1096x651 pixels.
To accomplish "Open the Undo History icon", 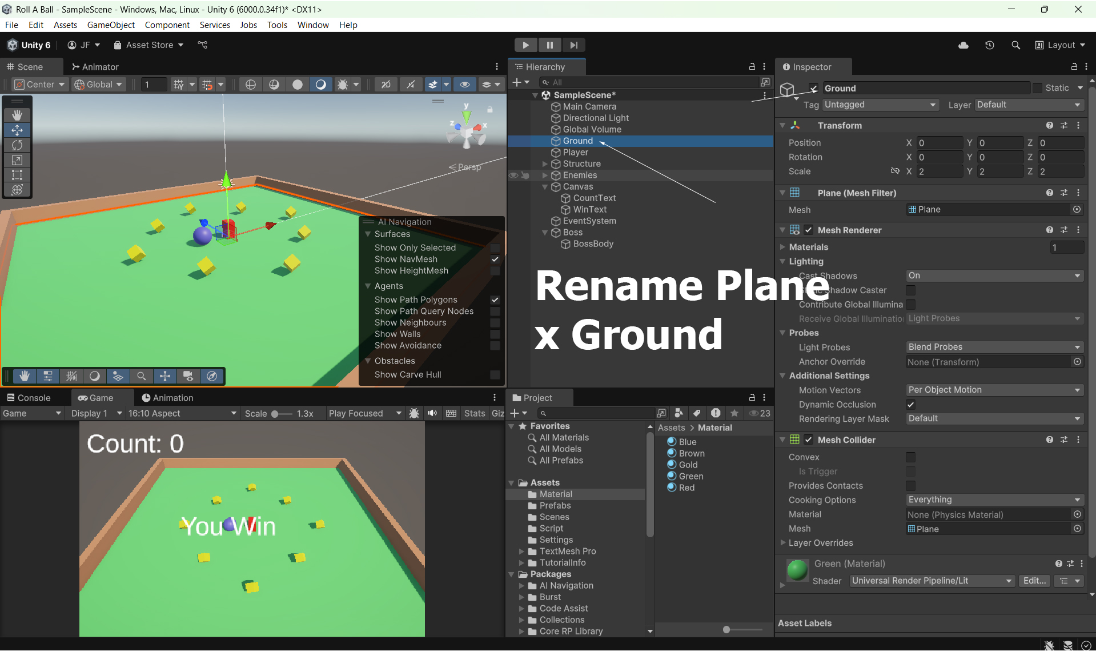I will tap(990, 45).
